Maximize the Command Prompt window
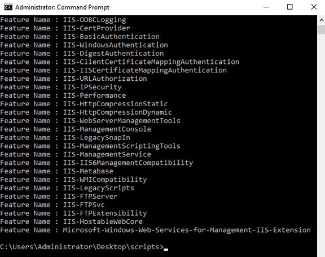 290,7
